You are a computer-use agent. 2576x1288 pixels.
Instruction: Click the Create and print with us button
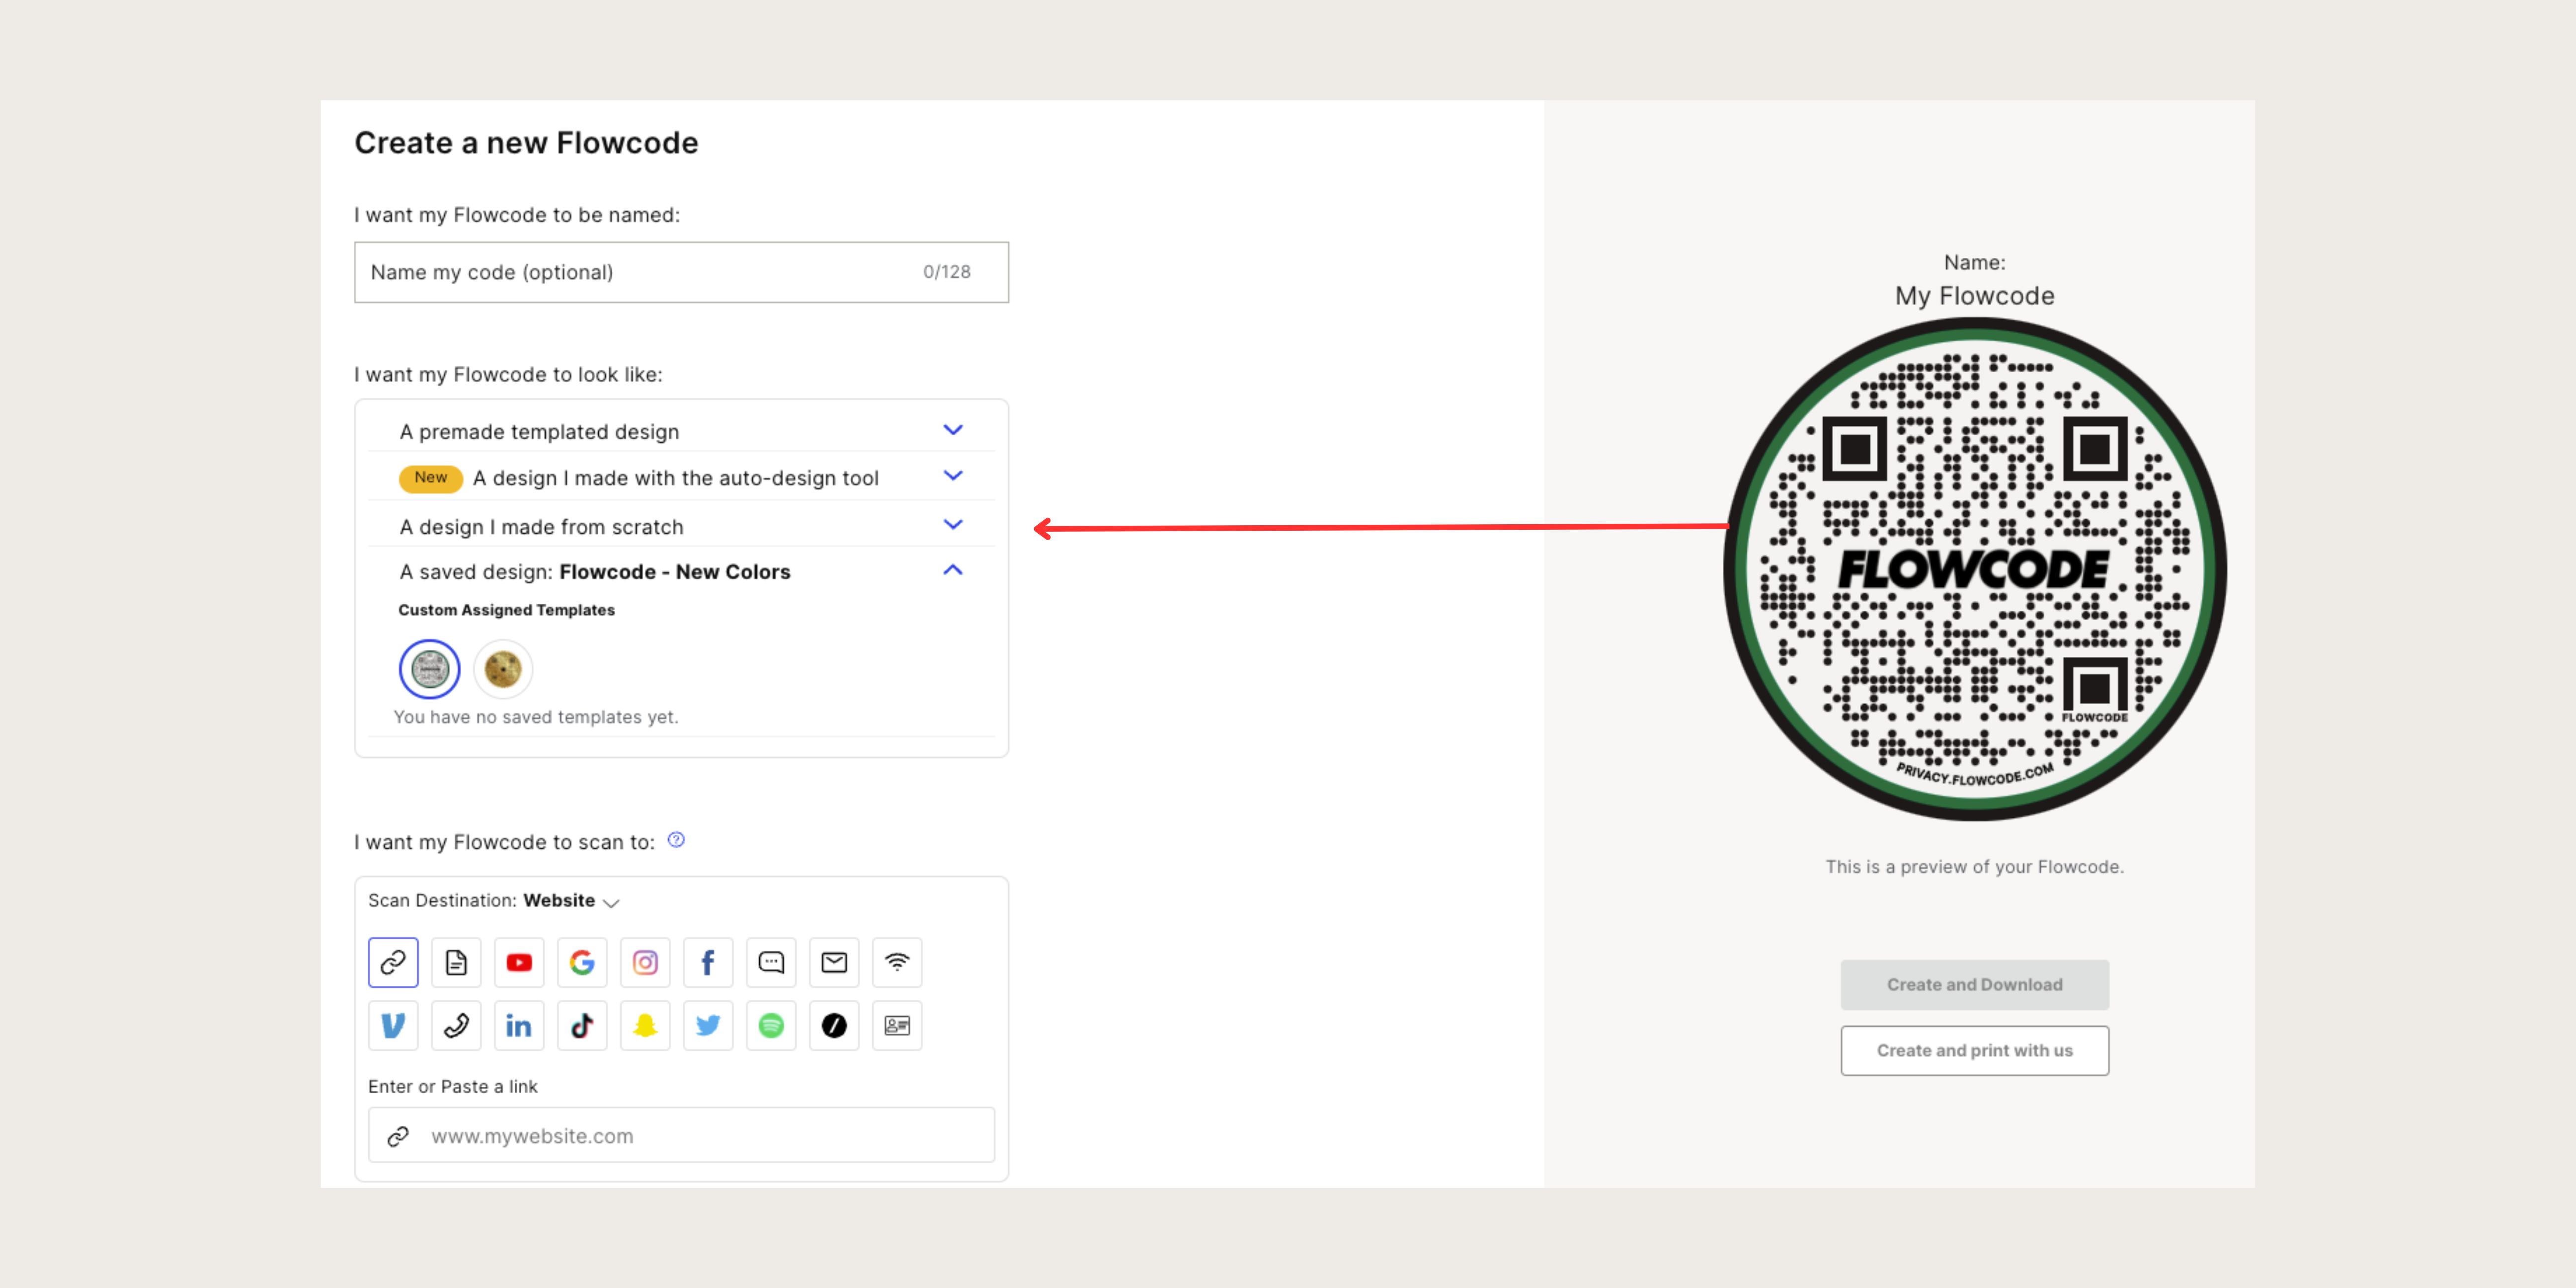click(x=1974, y=1050)
